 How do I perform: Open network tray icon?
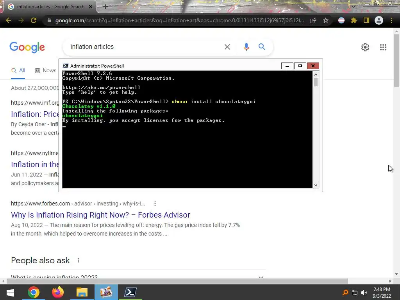tap(355, 293)
